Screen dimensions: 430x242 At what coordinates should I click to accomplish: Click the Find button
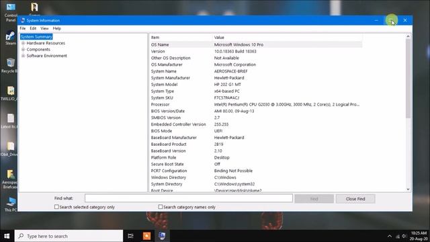point(314,199)
